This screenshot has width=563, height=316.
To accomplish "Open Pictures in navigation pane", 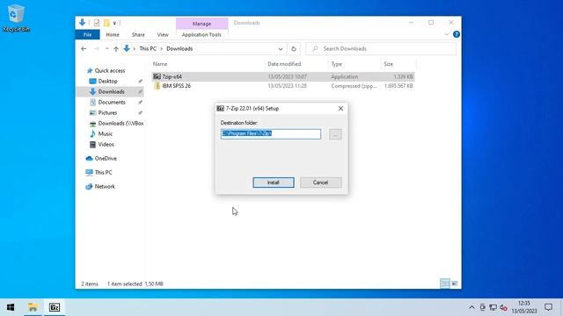I will [x=107, y=112].
